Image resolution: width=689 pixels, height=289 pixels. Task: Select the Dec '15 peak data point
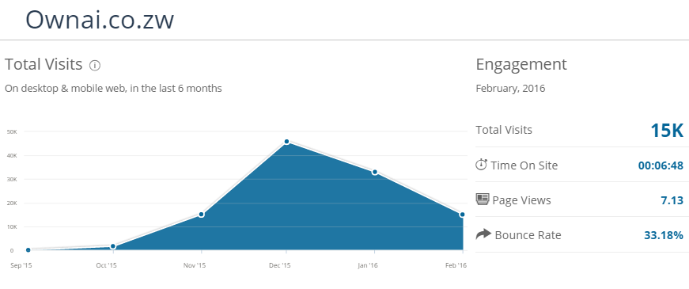click(286, 142)
